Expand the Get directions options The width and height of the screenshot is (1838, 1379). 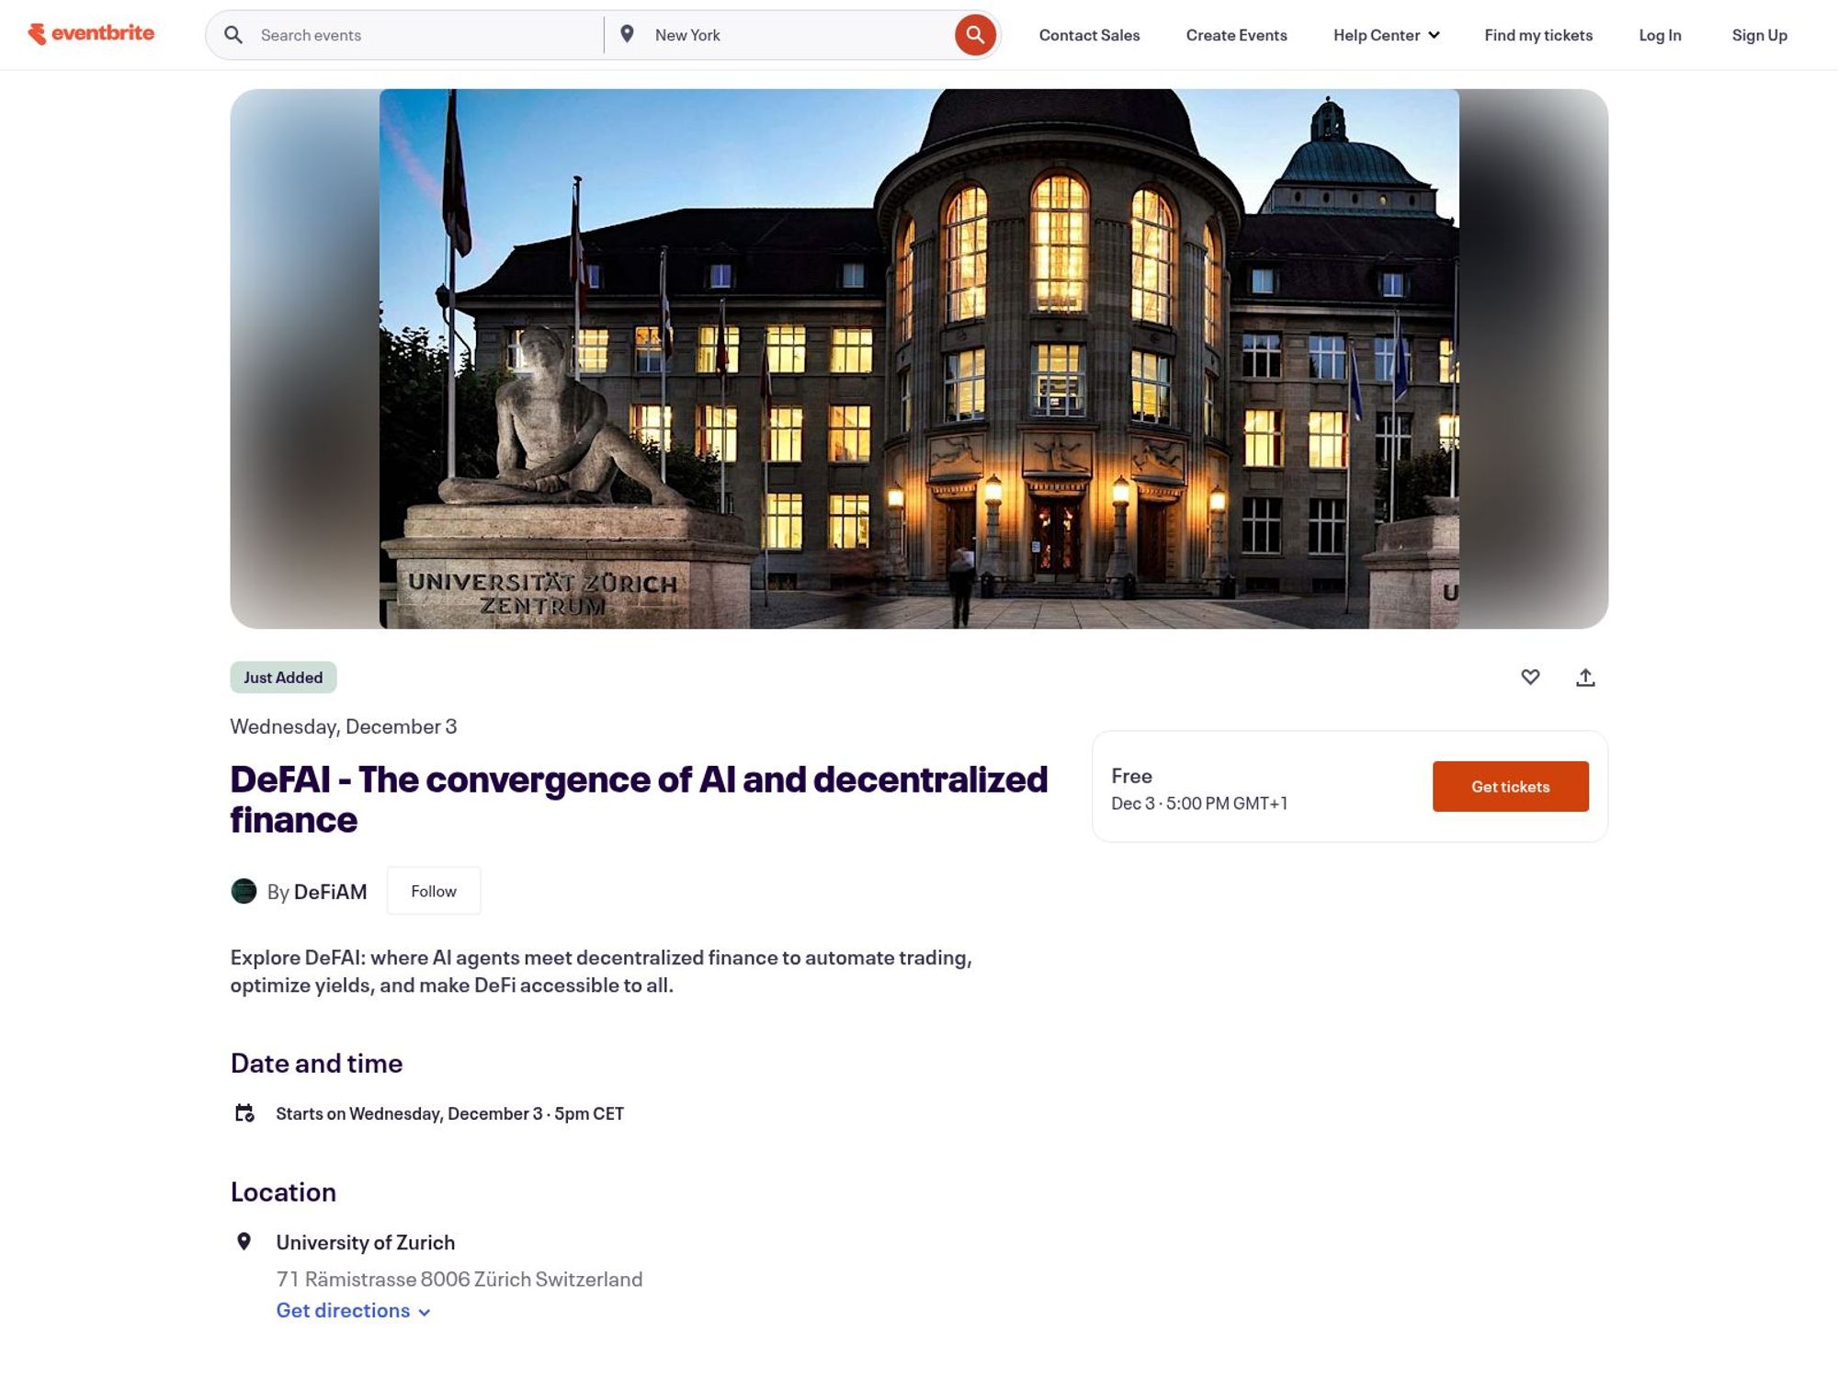(x=353, y=1309)
